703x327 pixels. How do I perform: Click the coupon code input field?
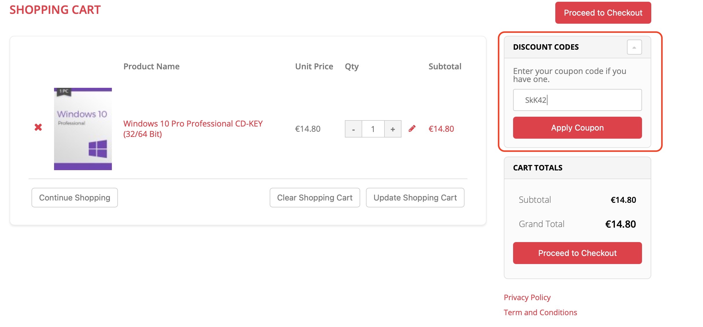point(577,100)
